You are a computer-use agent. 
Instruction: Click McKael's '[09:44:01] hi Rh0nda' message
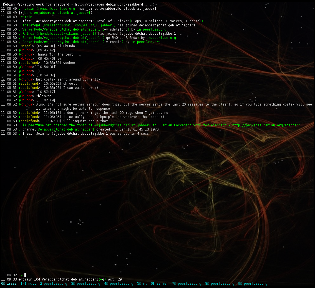pos(56,46)
